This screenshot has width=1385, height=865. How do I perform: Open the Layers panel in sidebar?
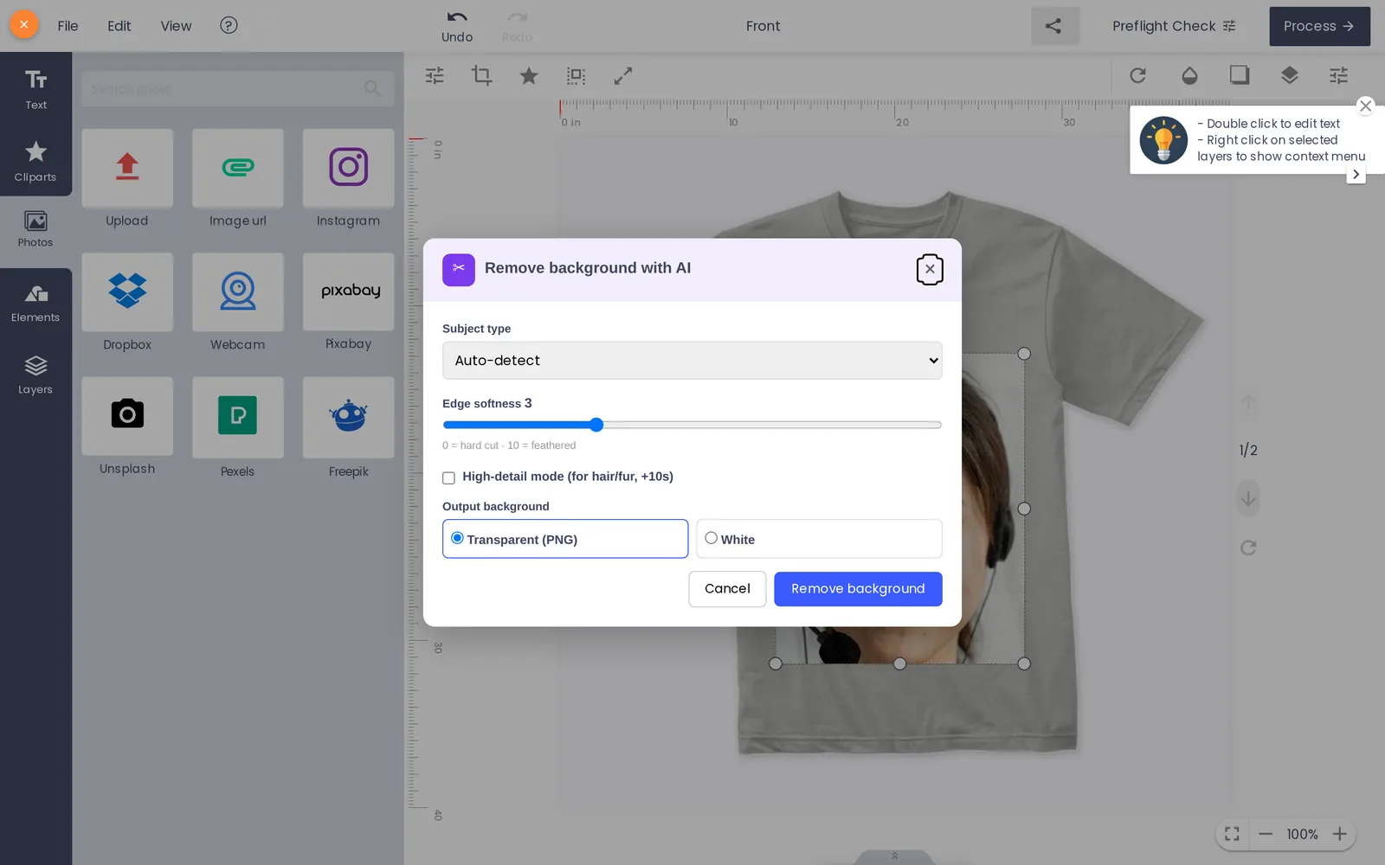[35, 375]
